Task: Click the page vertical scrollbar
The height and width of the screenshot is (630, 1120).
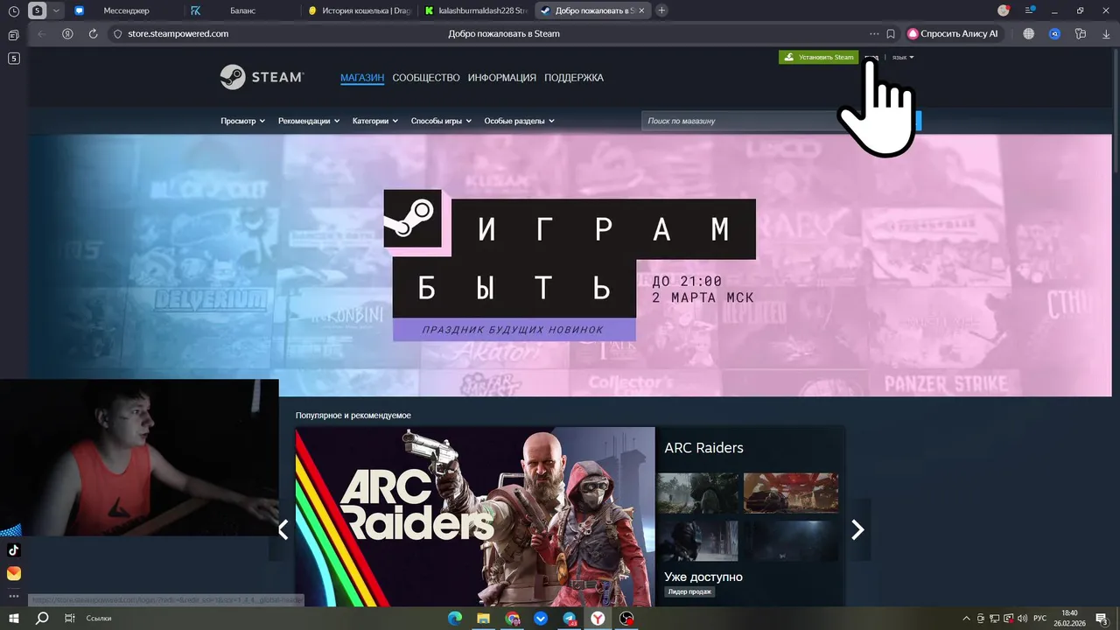Action: (1116, 109)
